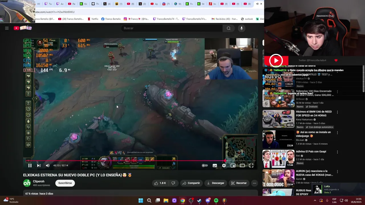This screenshot has height=205, width=365.
Task: Open options for BMW E46 video
Action: tap(337, 112)
